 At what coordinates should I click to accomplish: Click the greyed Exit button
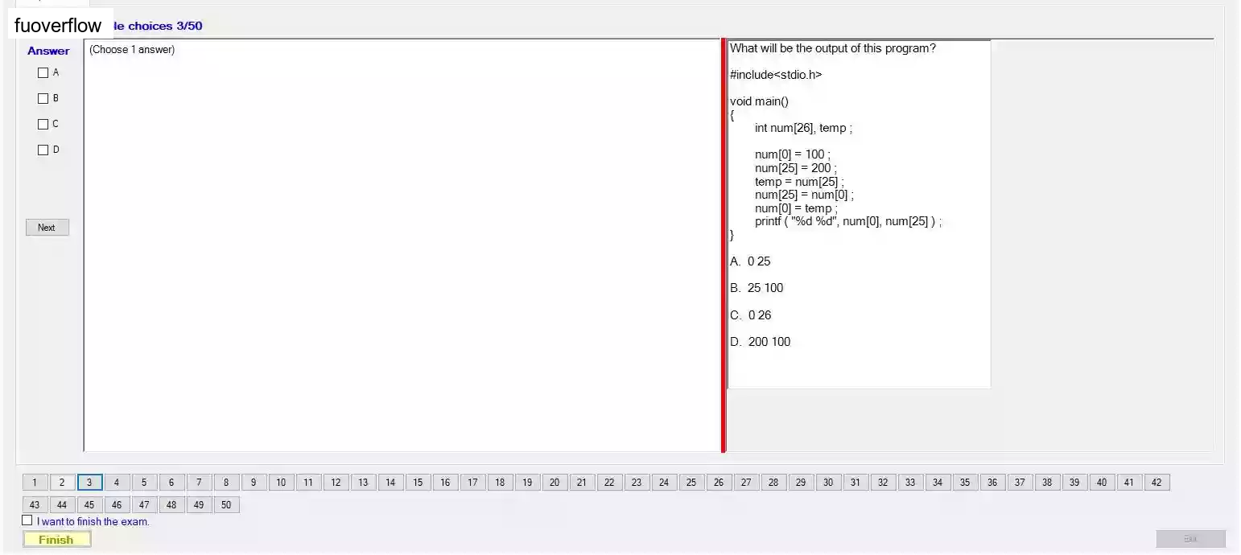click(1191, 539)
